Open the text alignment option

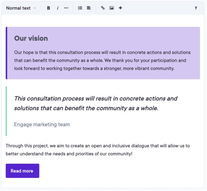[x=89, y=8]
